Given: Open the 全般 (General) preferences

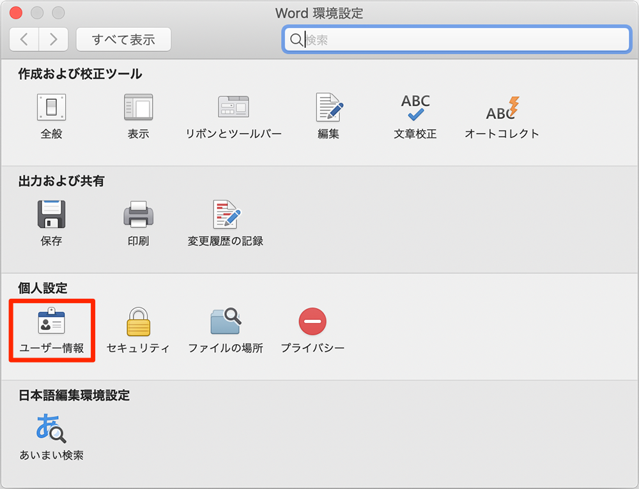Looking at the screenshot, I should (x=51, y=116).
